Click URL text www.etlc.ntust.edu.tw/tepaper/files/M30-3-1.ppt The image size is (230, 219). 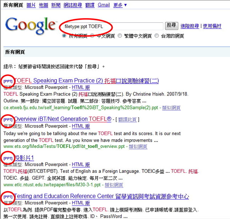point(52,185)
